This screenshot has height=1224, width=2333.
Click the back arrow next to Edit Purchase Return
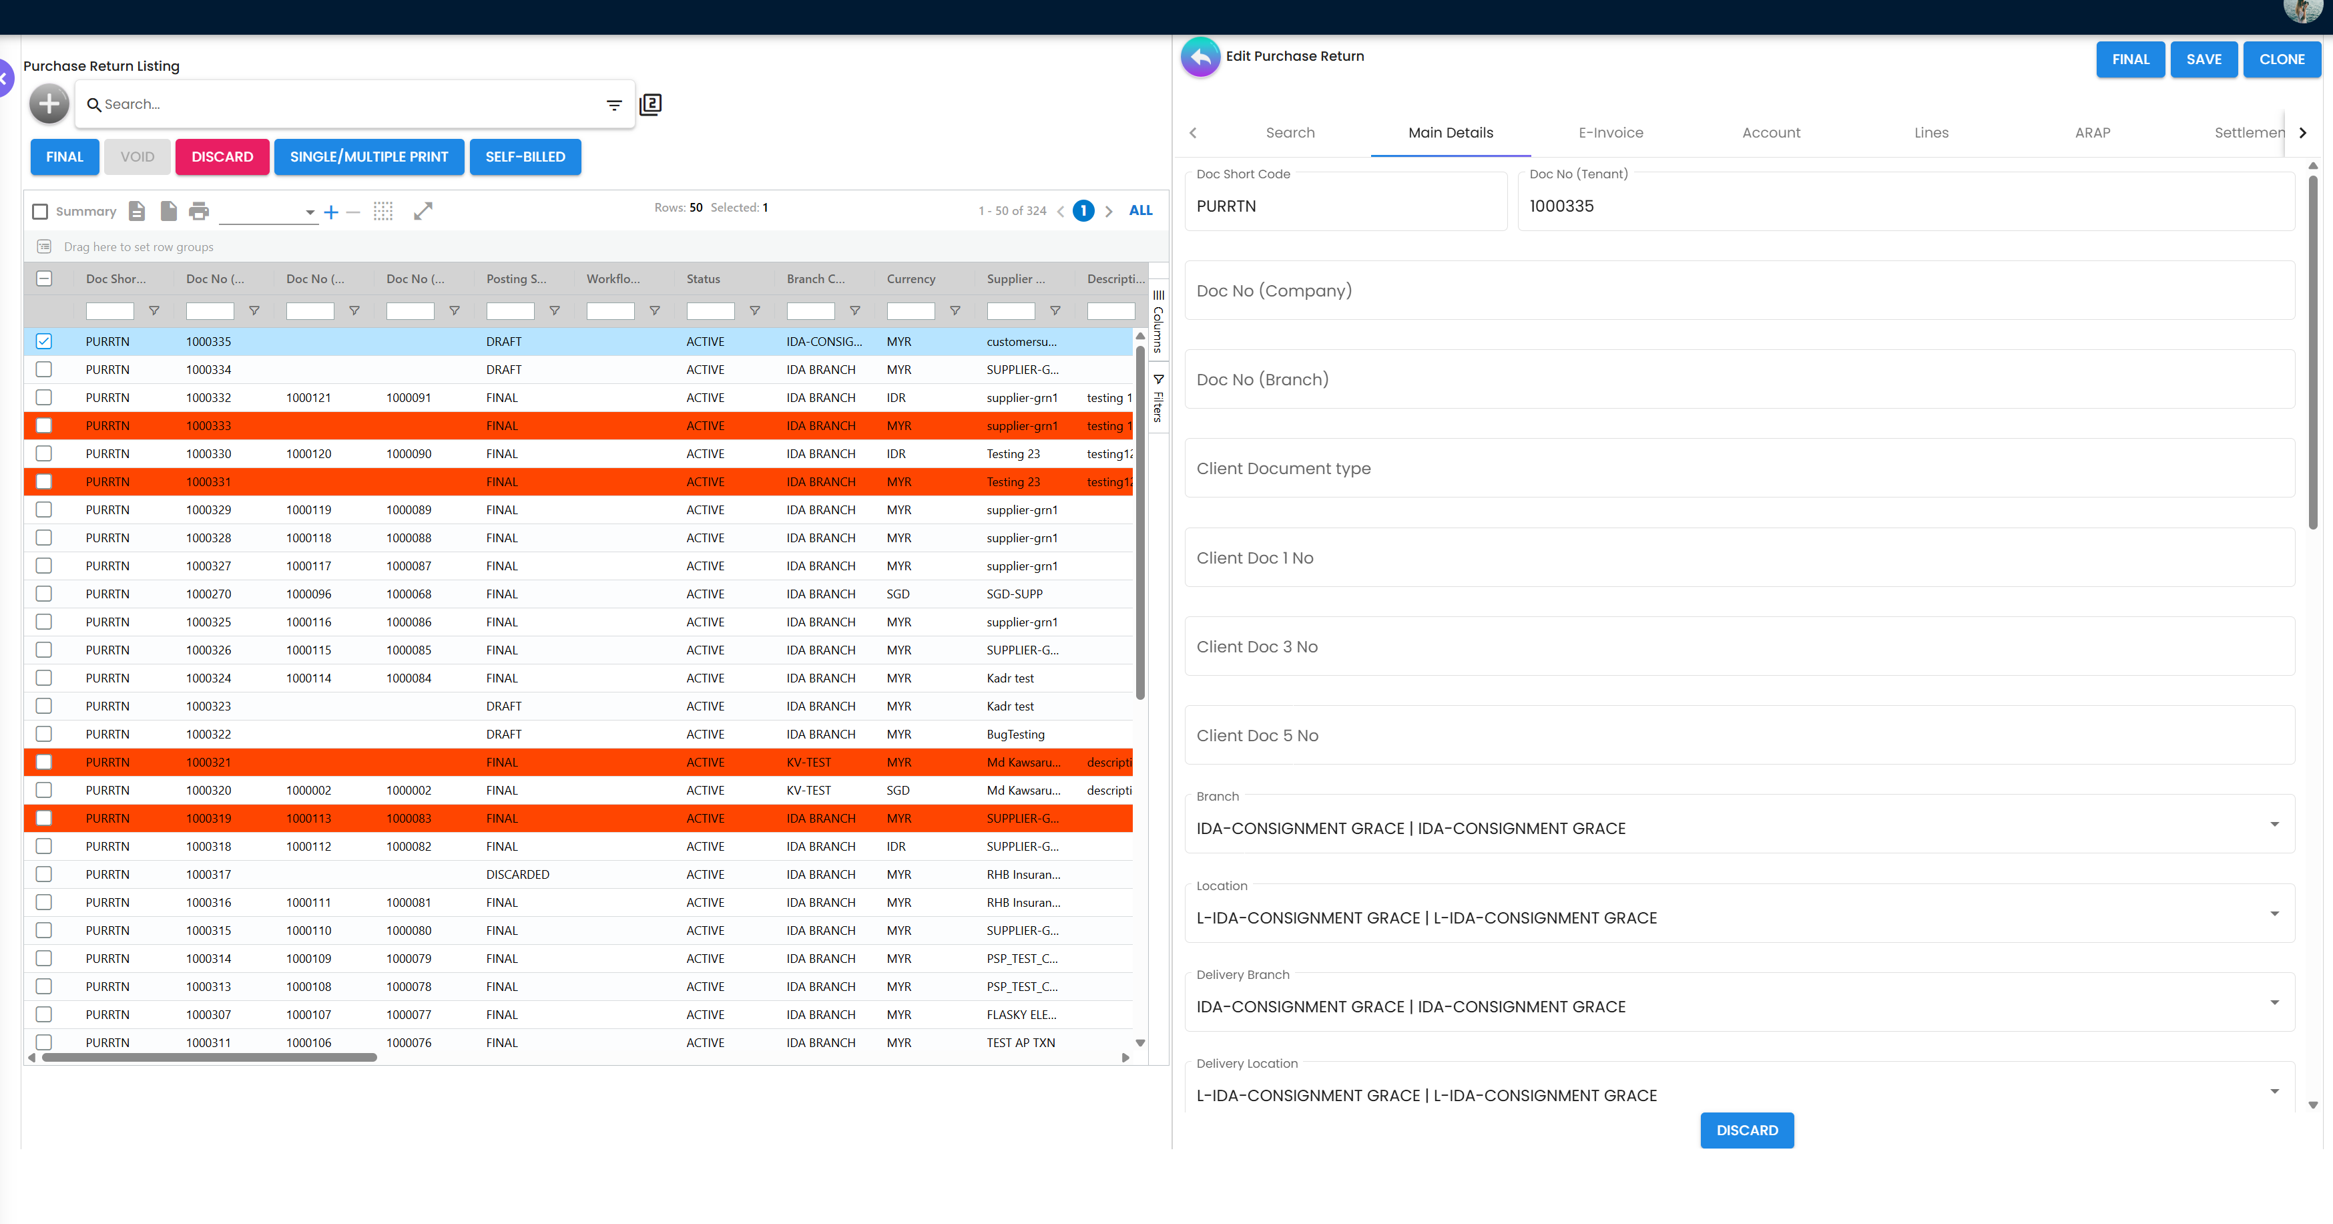click(1200, 57)
